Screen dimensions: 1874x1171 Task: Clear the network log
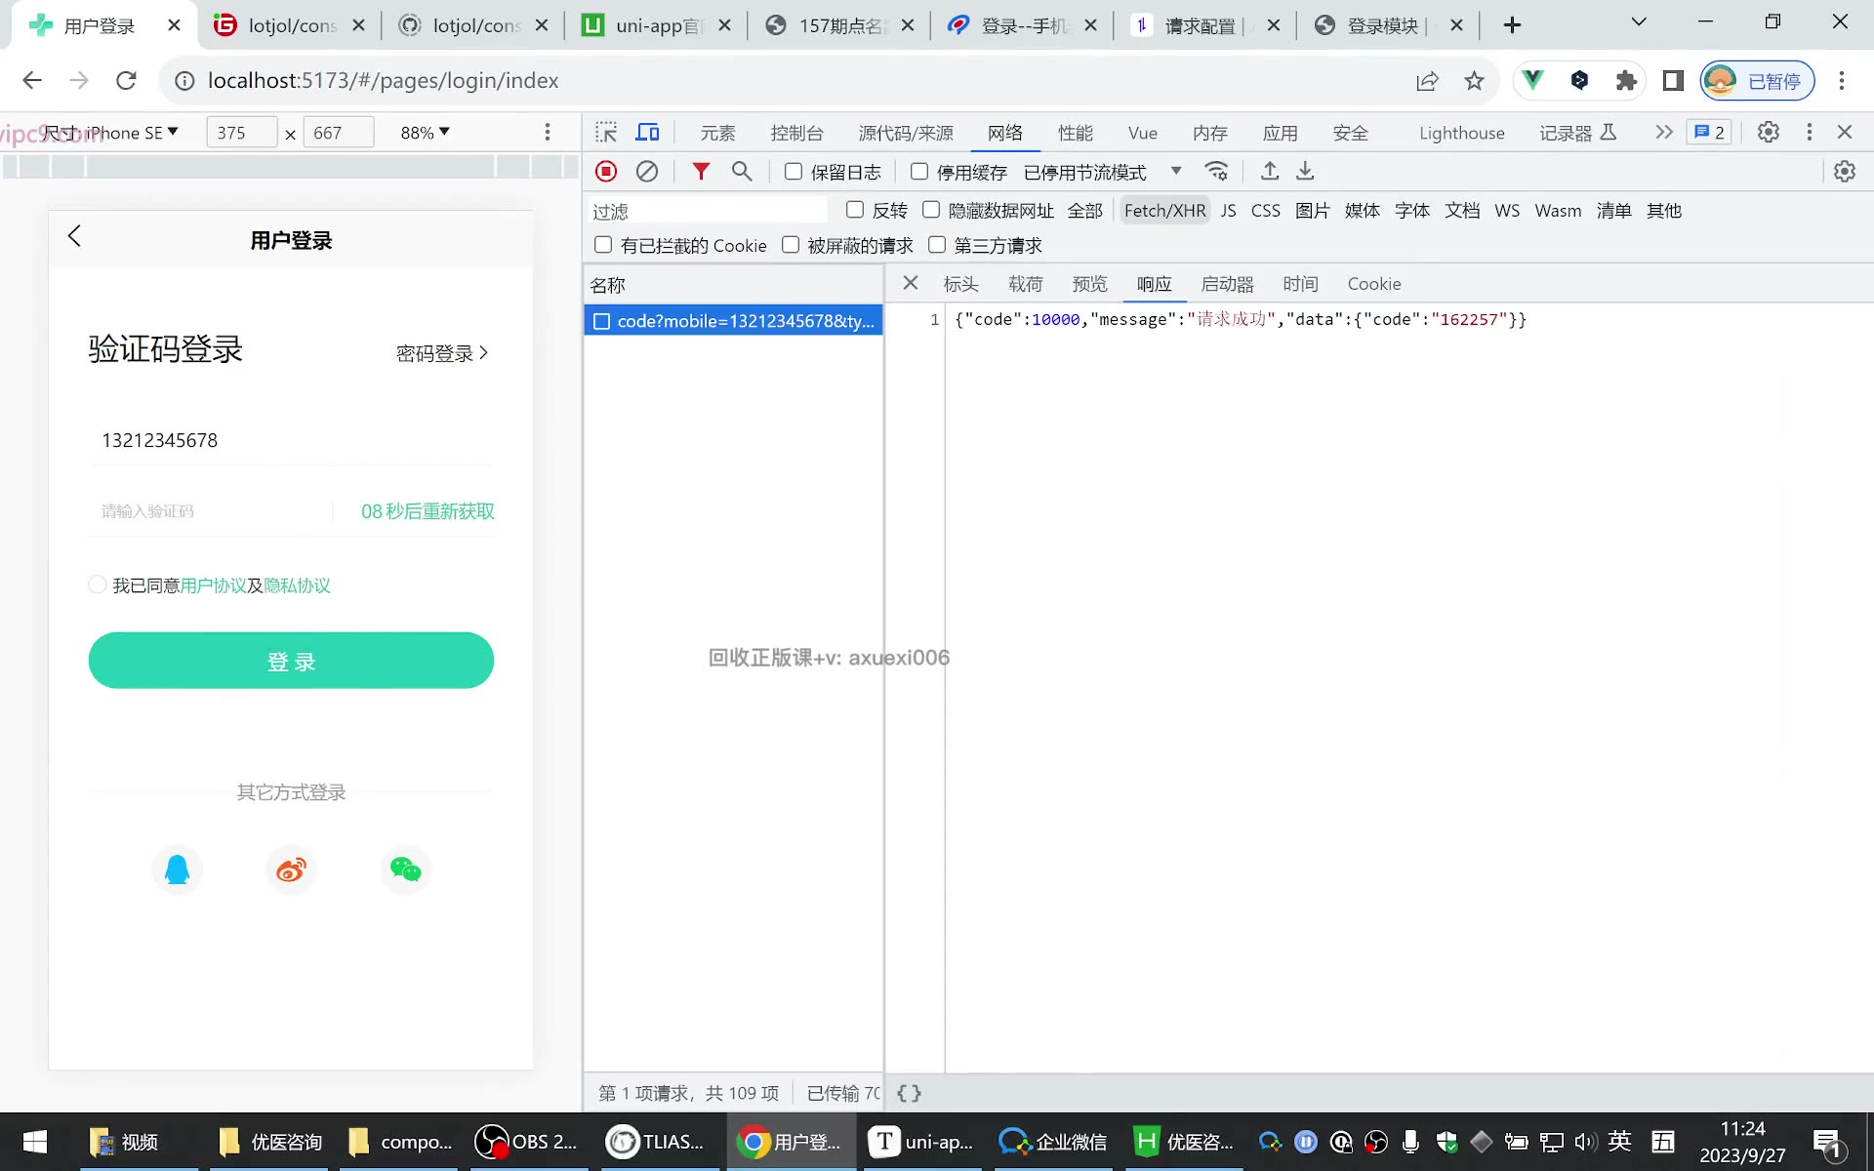647,172
